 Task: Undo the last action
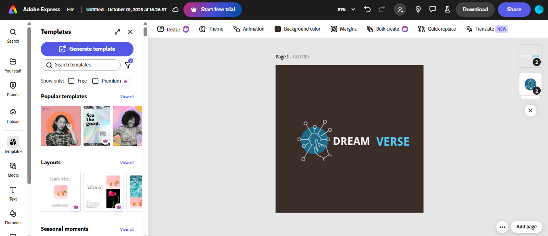pyautogui.click(x=367, y=9)
